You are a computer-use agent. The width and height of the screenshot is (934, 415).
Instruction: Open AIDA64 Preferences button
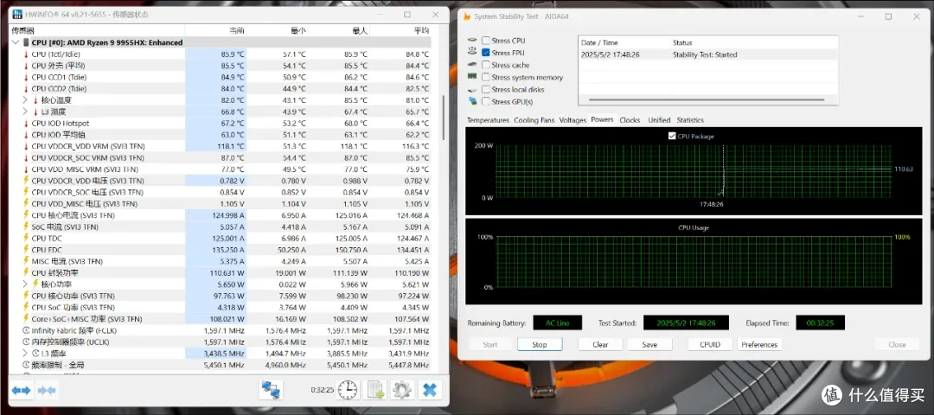759,344
